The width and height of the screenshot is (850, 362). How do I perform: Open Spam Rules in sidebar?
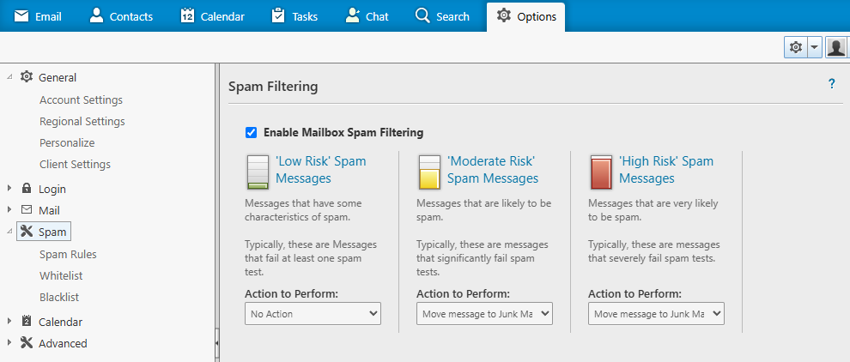click(69, 254)
